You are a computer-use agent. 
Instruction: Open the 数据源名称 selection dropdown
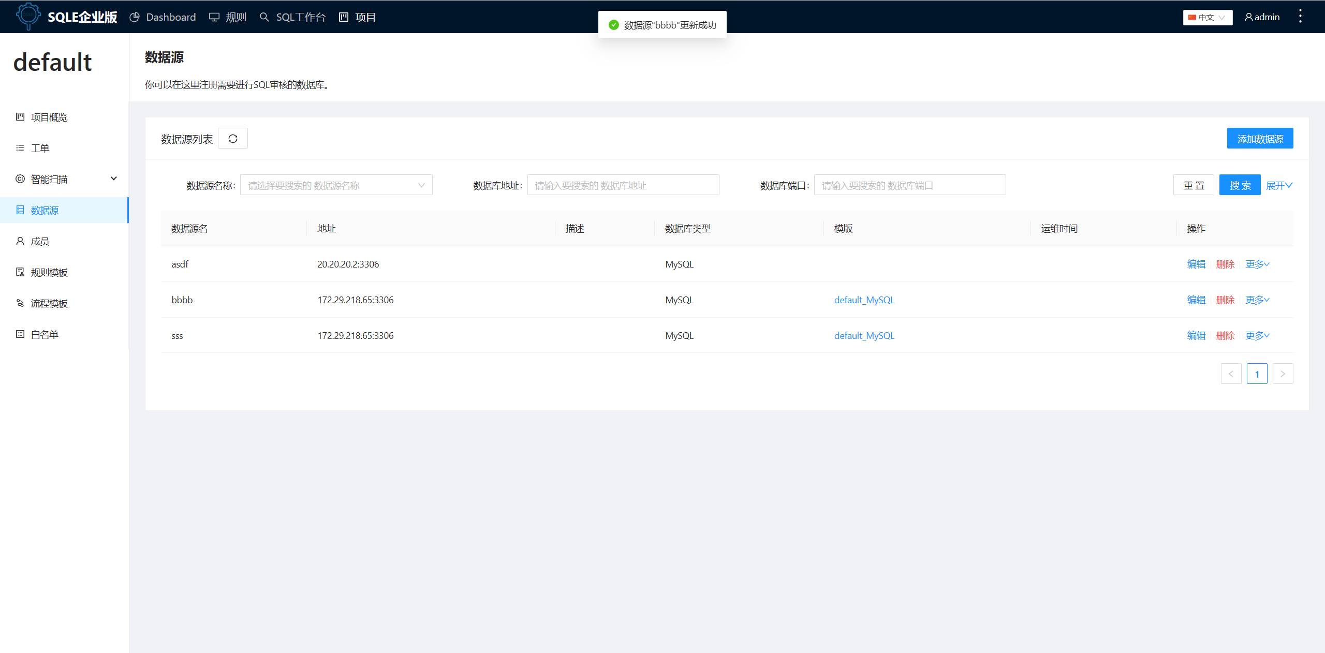coord(336,185)
